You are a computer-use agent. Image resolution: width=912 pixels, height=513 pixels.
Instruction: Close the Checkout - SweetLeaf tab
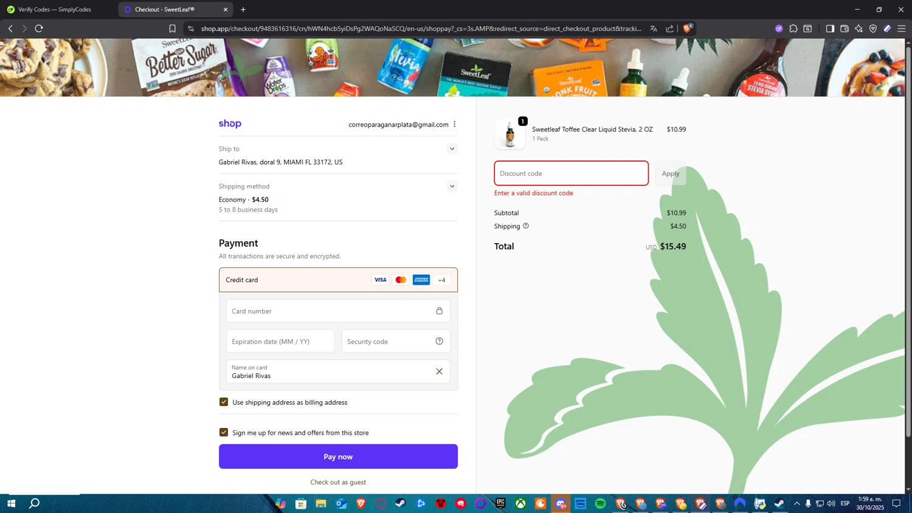click(x=226, y=10)
